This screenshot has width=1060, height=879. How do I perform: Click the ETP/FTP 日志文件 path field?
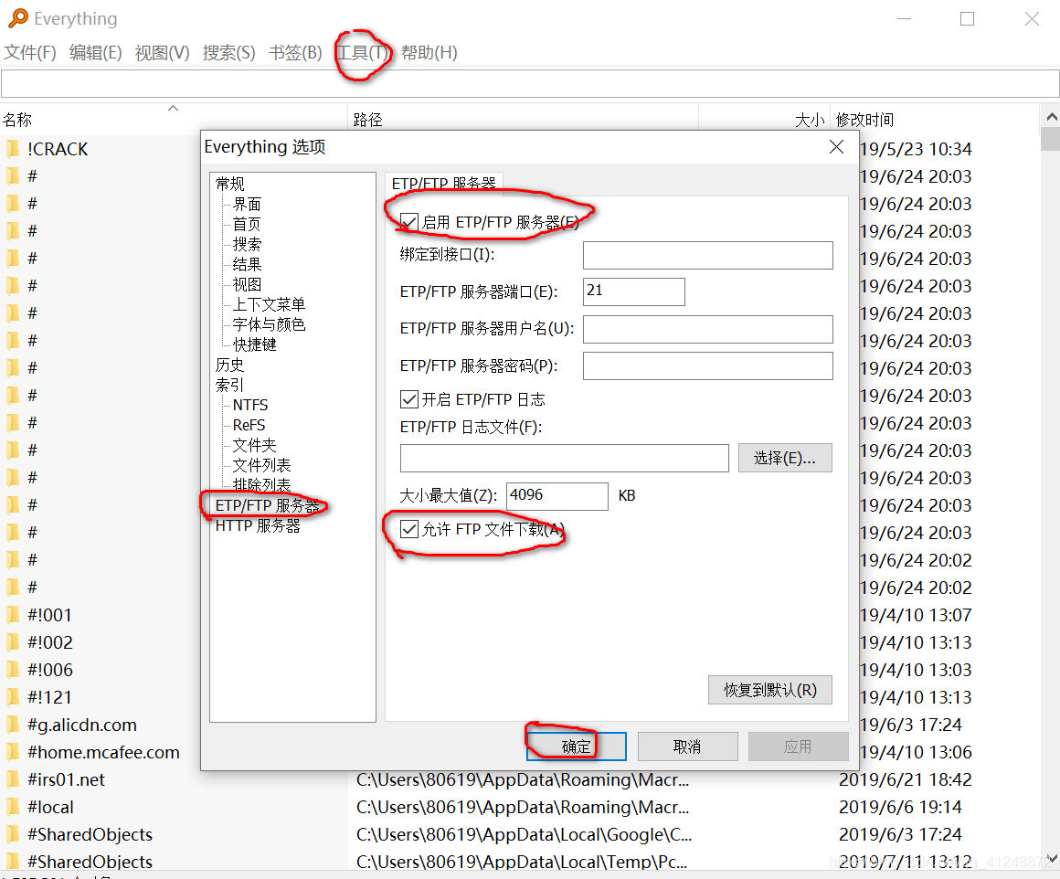click(565, 458)
